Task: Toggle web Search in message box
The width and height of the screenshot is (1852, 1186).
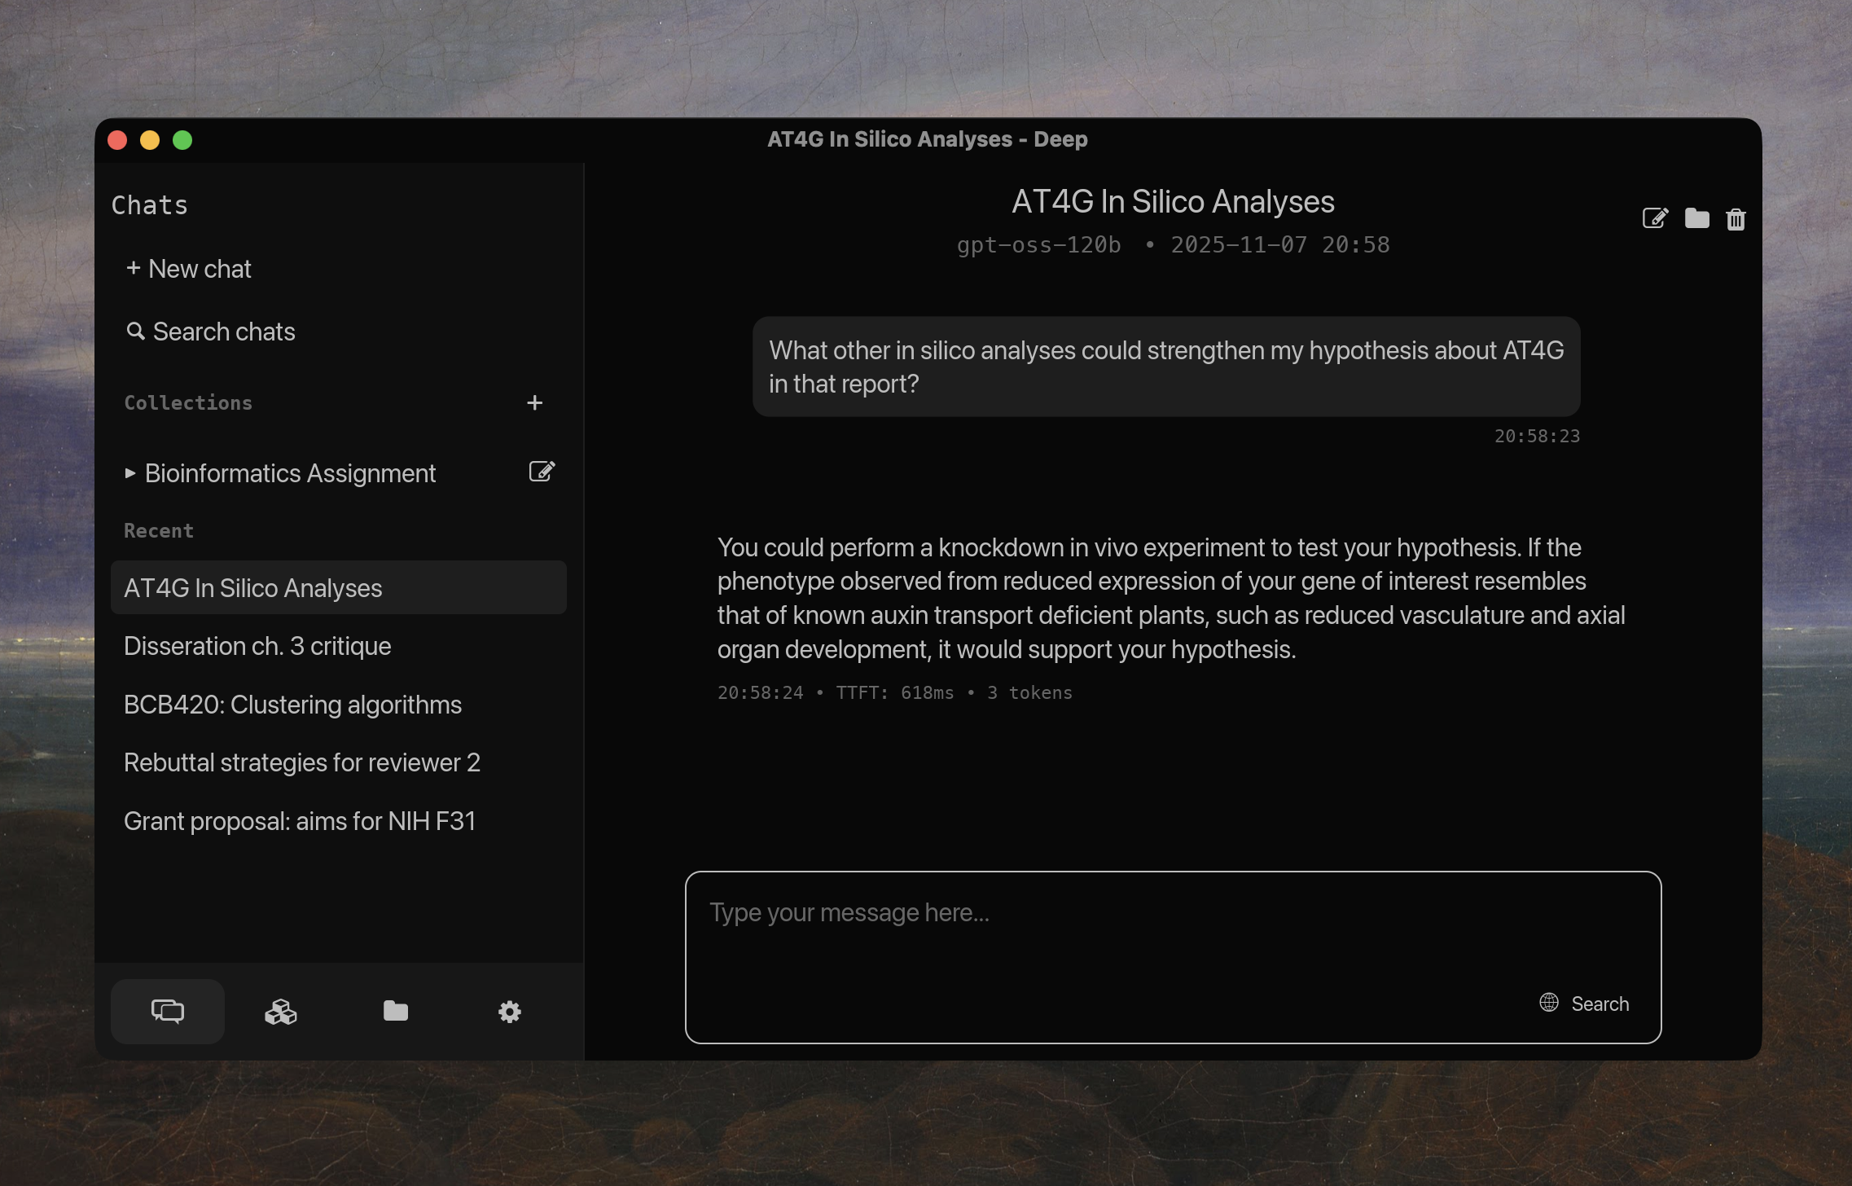Action: coord(1585,1004)
